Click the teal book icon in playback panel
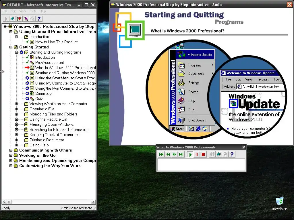The height and width of the screenshot is (220, 294). (x=218, y=154)
